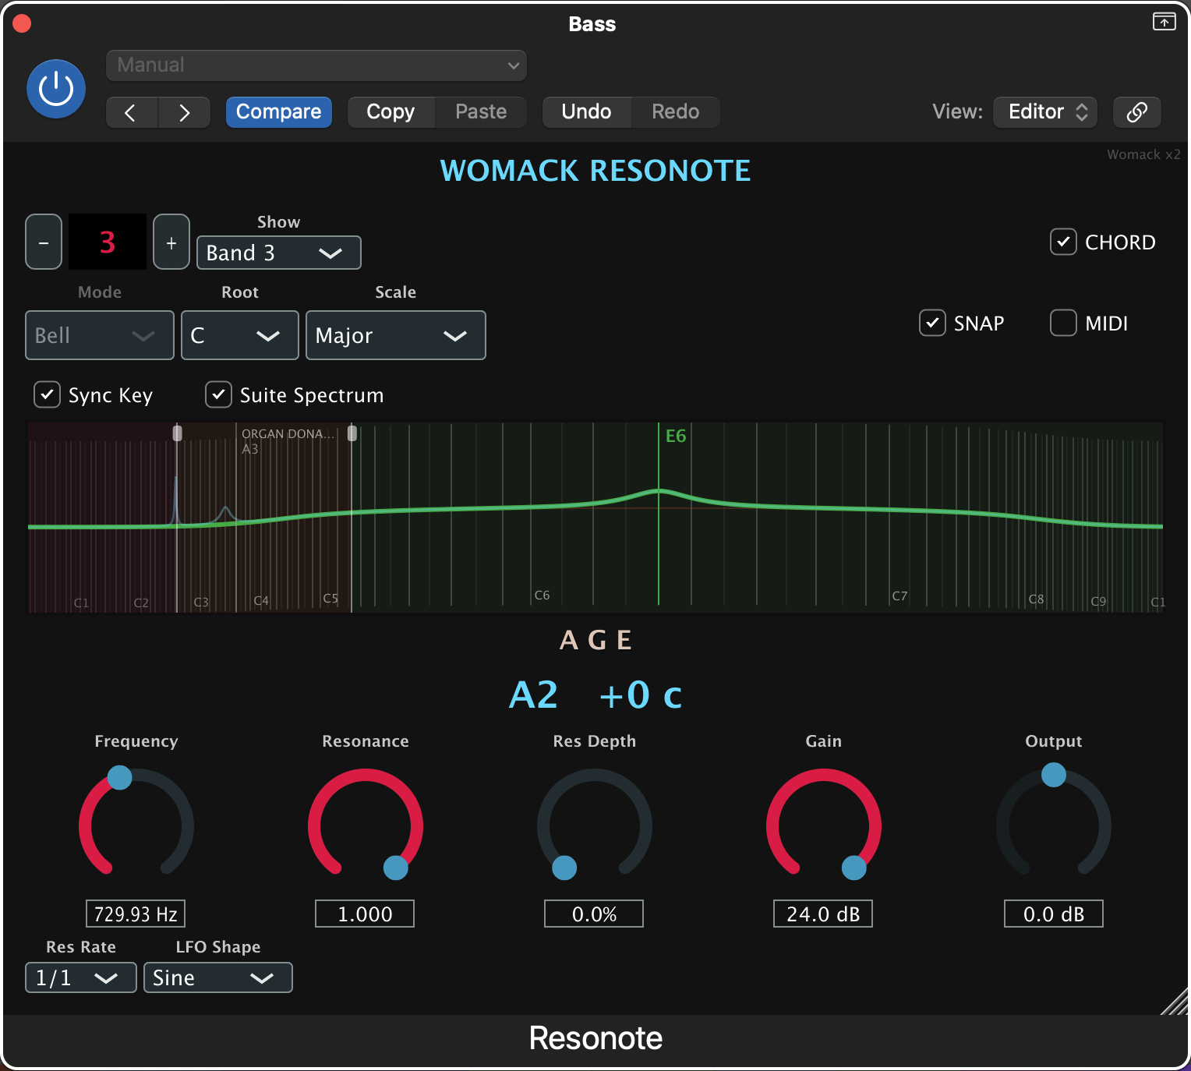The width and height of the screenshot is (1191, 1071).
Task: Click the Undo button
Action: coord(586,112)
